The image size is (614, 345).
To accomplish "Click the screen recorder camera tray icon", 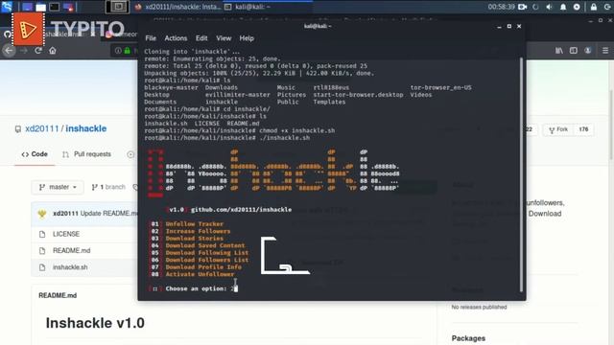I will click(x=522, y=7).
